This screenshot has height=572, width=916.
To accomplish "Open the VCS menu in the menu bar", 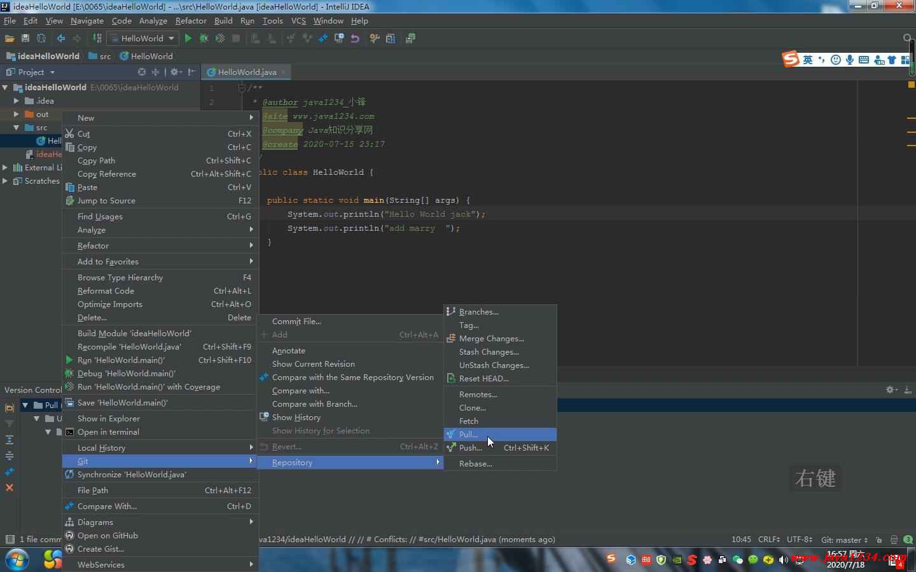I will point(298,20).
